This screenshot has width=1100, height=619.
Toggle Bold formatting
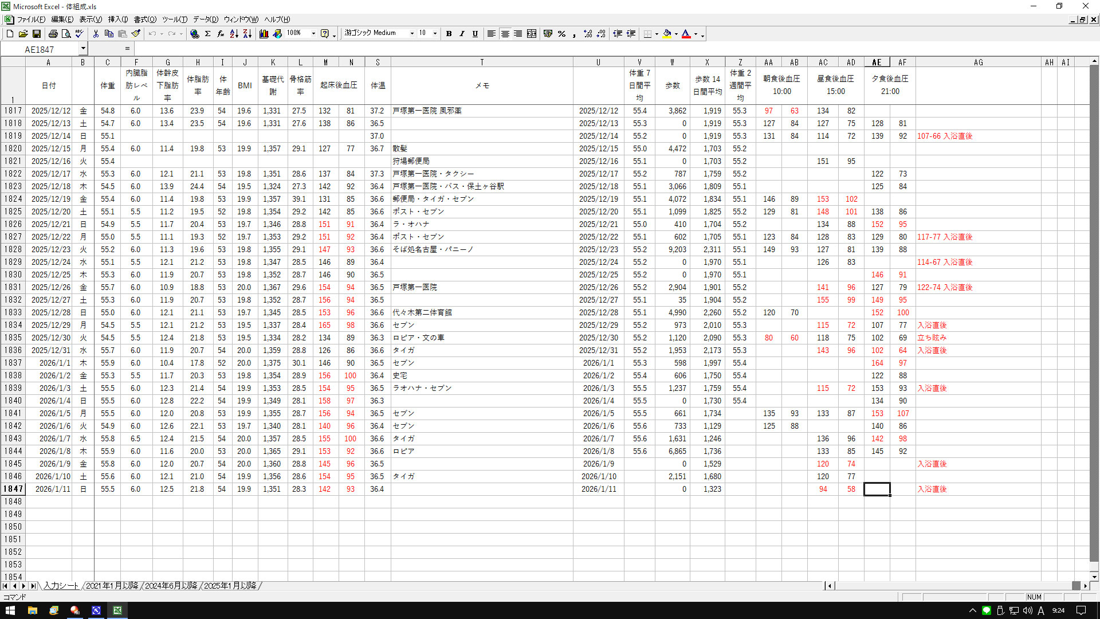(x=449, y=34)
